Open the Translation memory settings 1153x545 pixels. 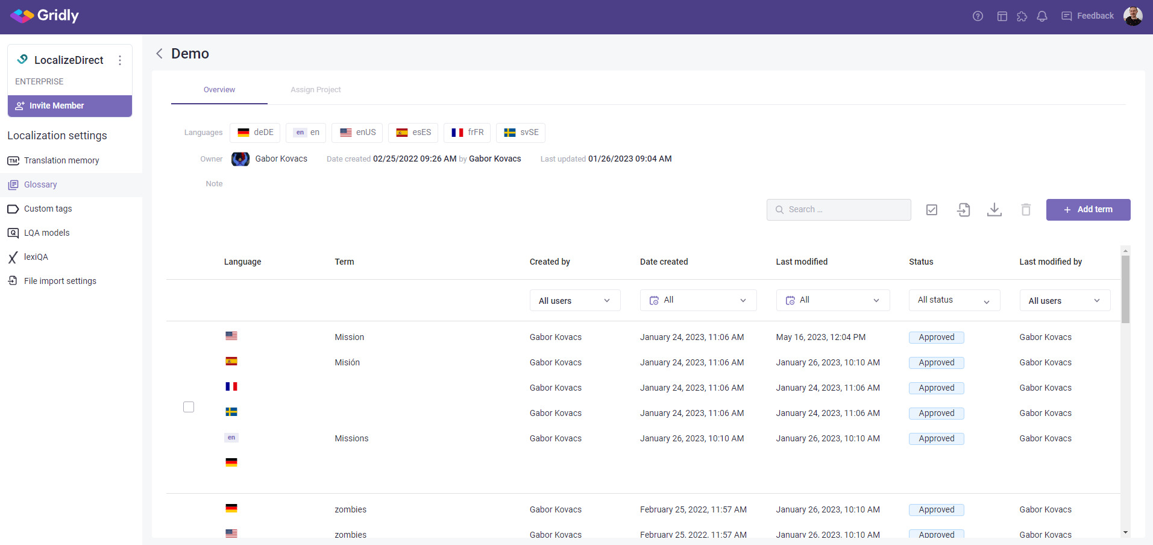[x=61, y=160]
